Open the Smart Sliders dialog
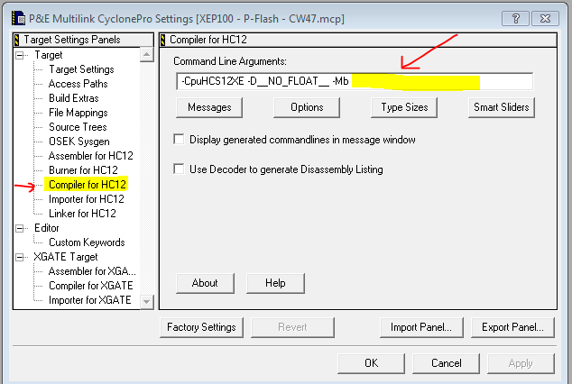 (502, 107)
